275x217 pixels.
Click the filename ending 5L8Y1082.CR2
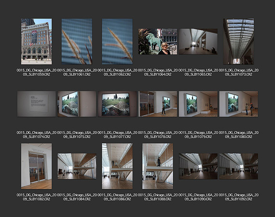coord(37,197)
